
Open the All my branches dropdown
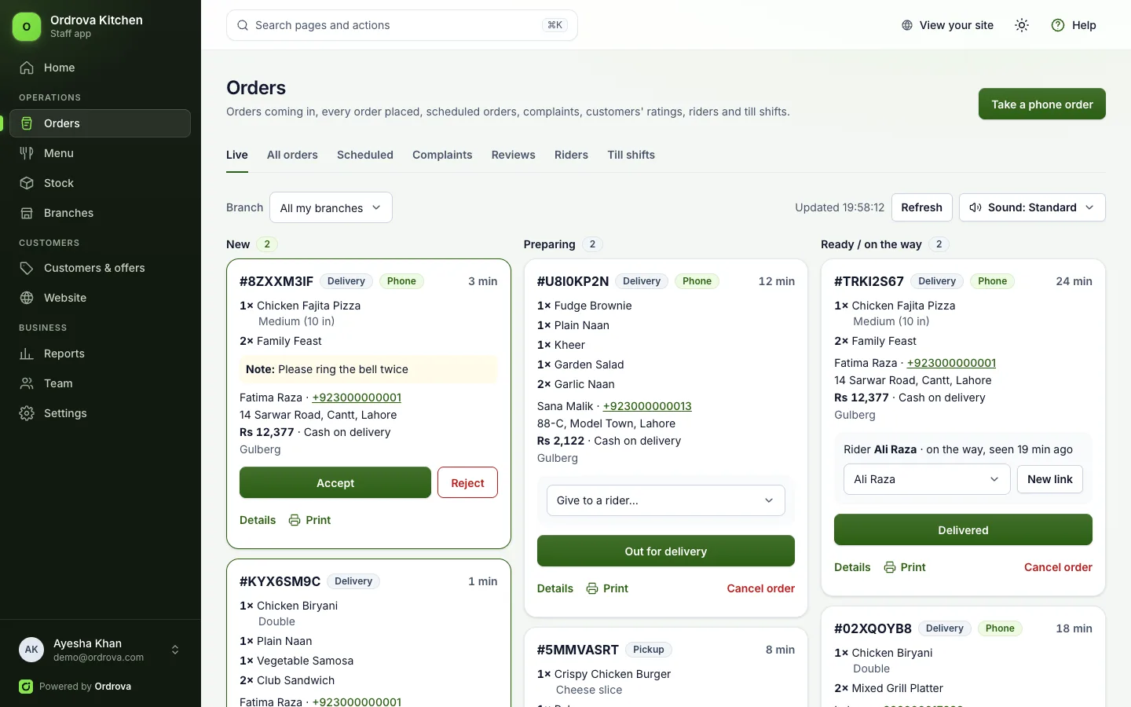click(x=331, y=207)
